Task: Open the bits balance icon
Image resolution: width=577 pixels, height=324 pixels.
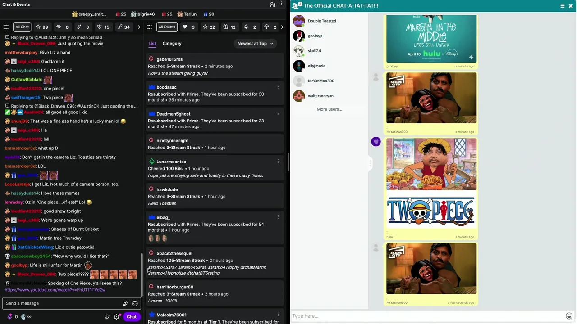Action: [x=9, y=317]
